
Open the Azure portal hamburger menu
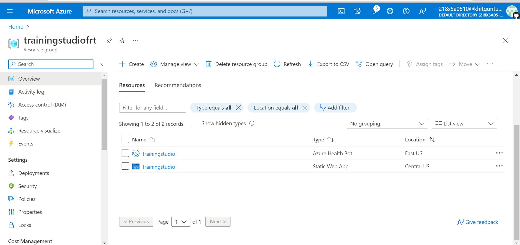pos(10,11)
